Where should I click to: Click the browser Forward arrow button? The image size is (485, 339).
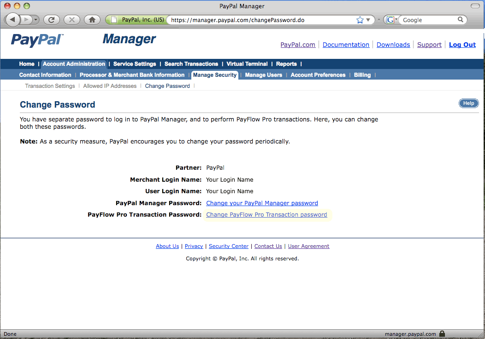(26, 20)
